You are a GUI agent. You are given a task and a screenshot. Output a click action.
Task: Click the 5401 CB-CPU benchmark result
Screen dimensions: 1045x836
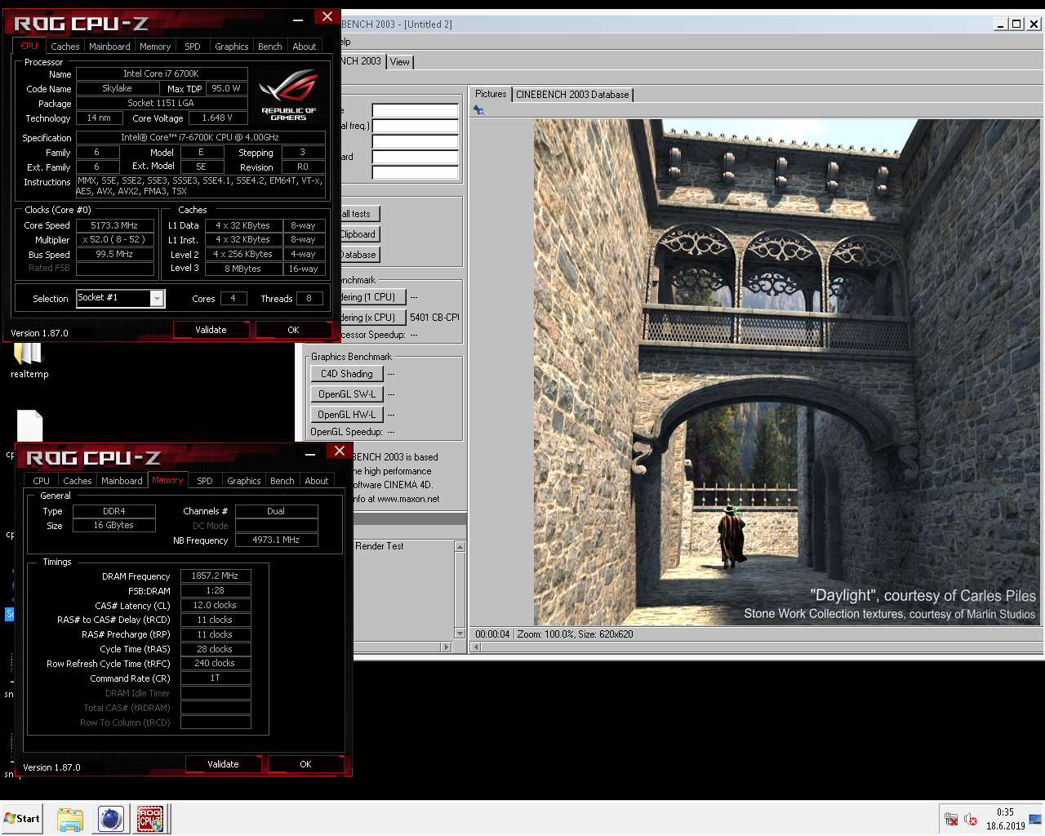pos(434,318)
